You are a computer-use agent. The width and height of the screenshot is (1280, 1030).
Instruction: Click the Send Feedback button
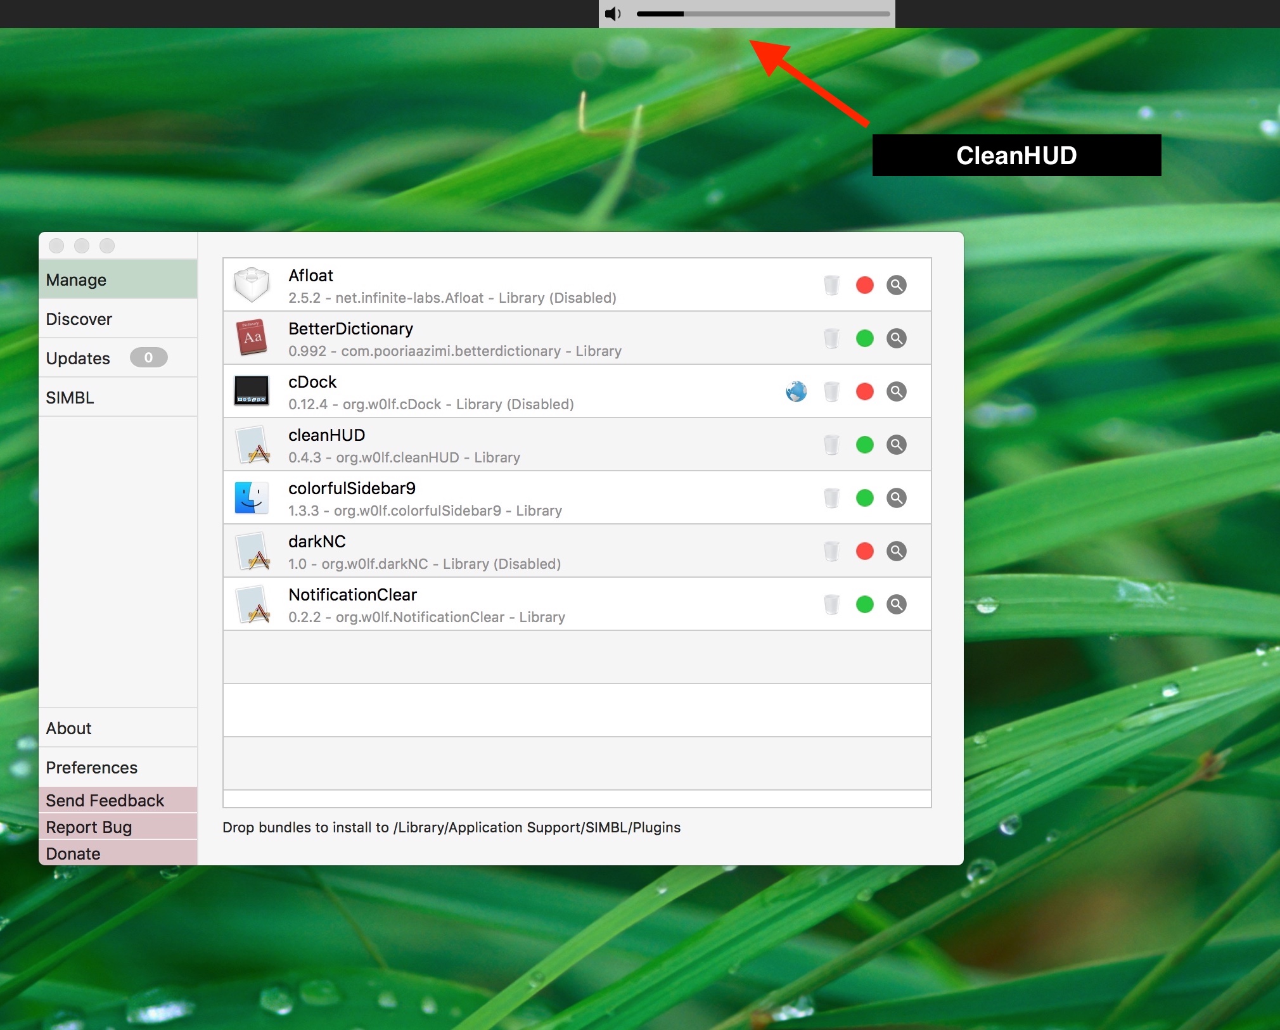(x=118, y=800)
